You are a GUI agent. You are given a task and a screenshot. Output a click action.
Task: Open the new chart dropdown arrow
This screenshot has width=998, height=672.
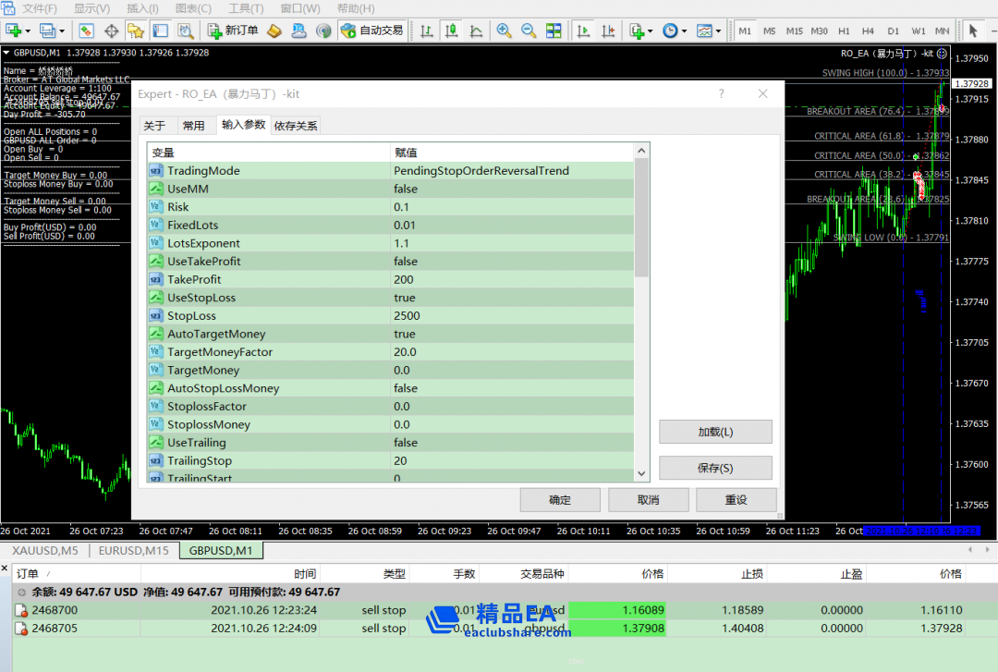coord(28,31)
